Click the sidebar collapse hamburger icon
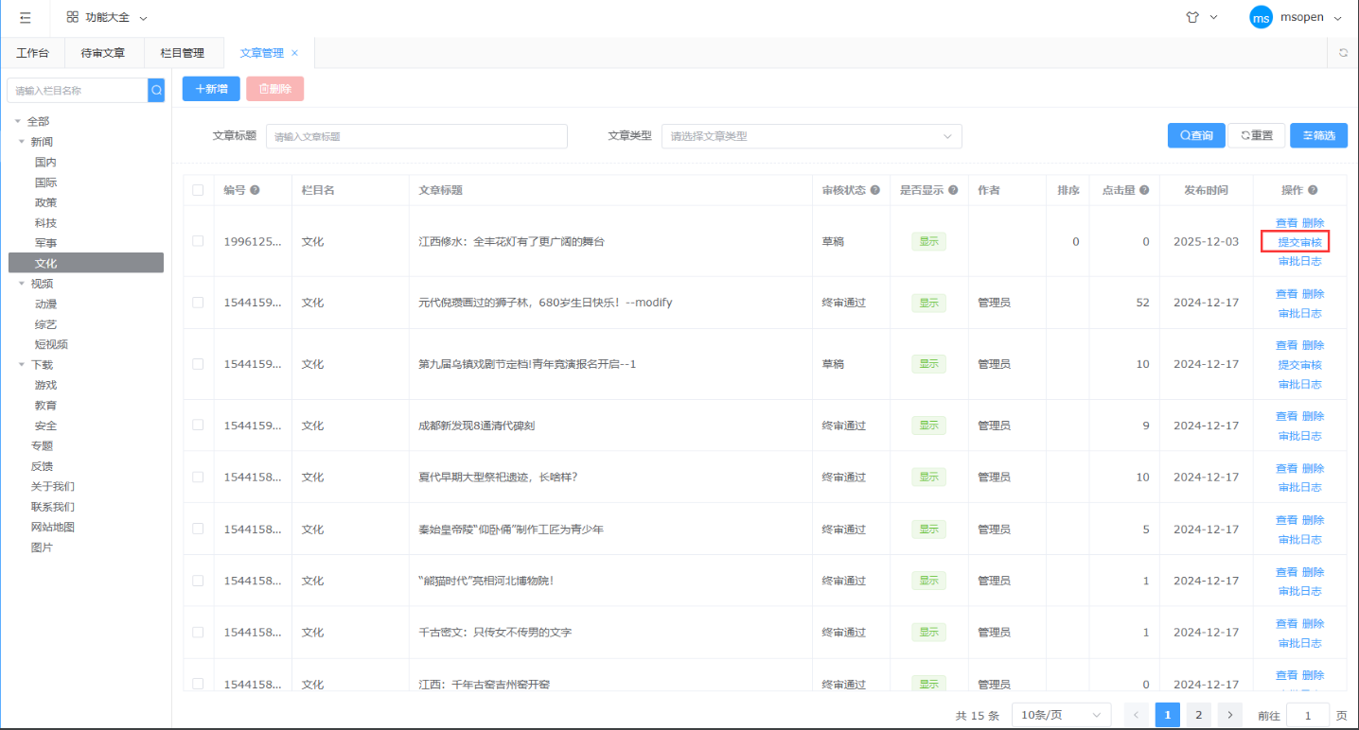Screen dimensions: 1359x730 point(26,18)
